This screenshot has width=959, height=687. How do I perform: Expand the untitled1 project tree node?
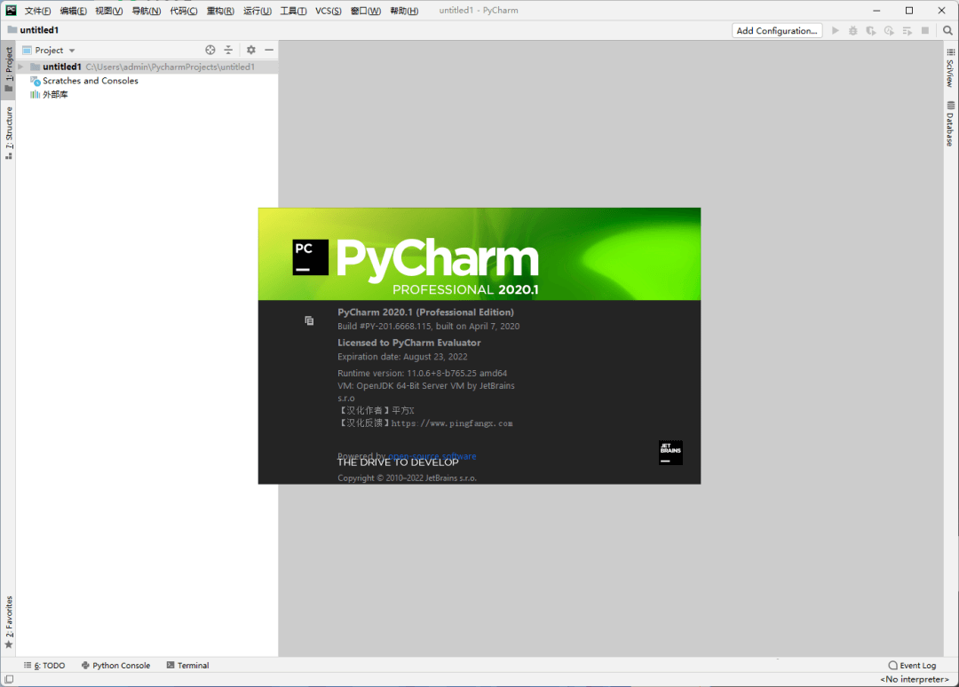pos(21,67)
